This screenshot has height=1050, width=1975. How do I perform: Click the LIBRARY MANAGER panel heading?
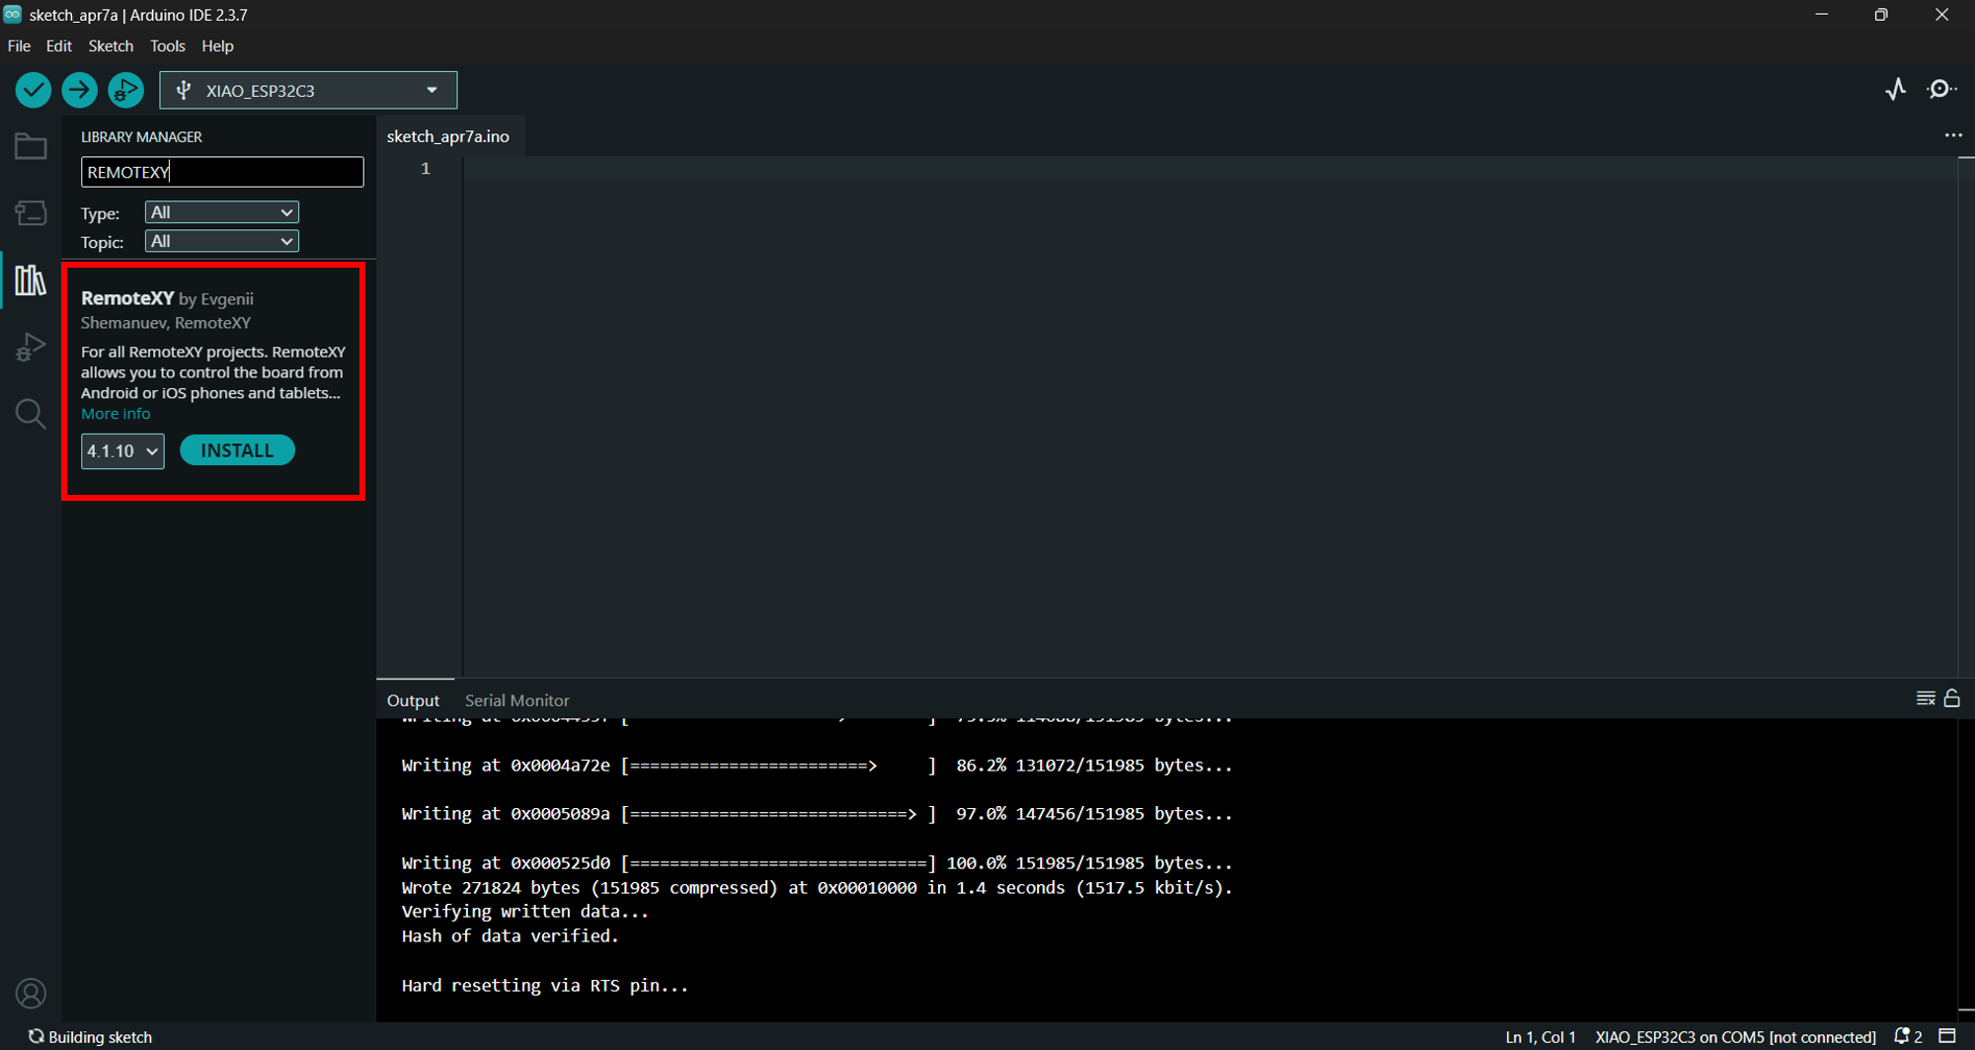tap(141, 137)
